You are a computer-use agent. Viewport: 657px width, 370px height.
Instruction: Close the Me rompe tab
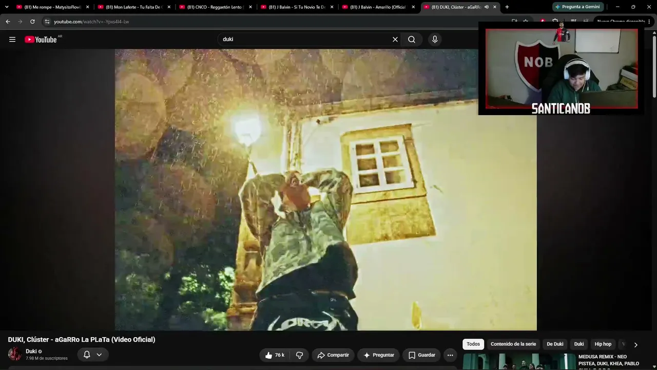[88, 7]
